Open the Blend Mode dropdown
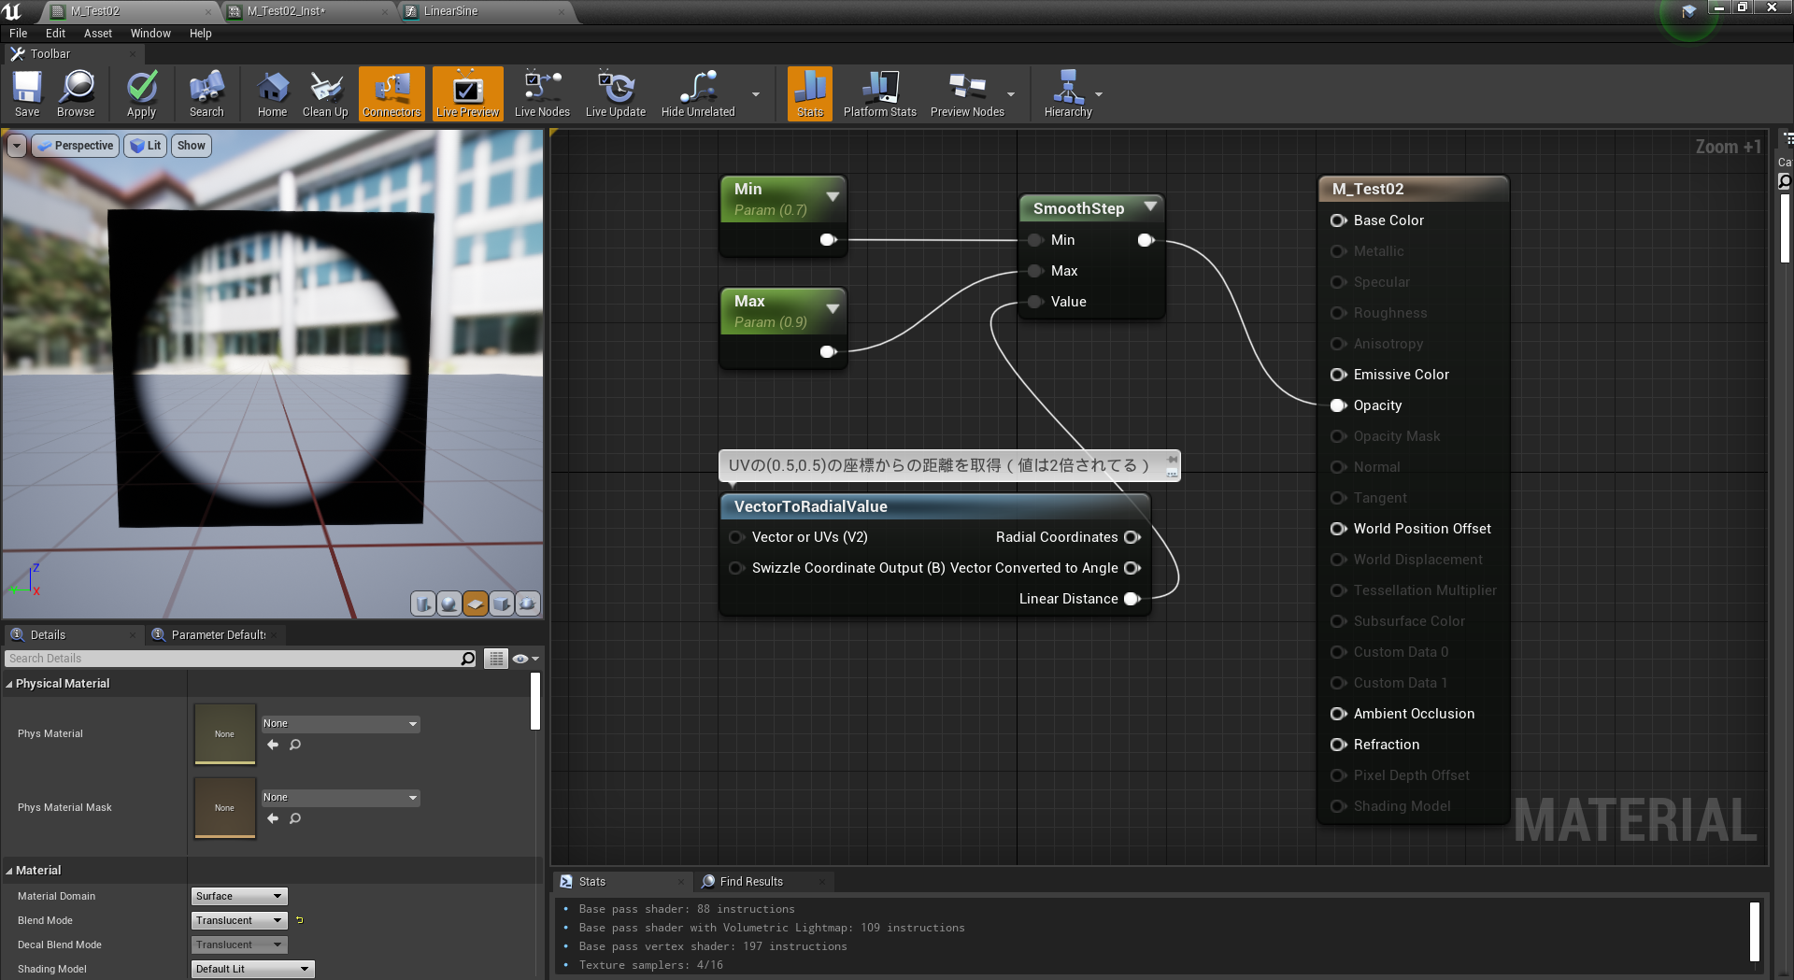 (238, 920)
